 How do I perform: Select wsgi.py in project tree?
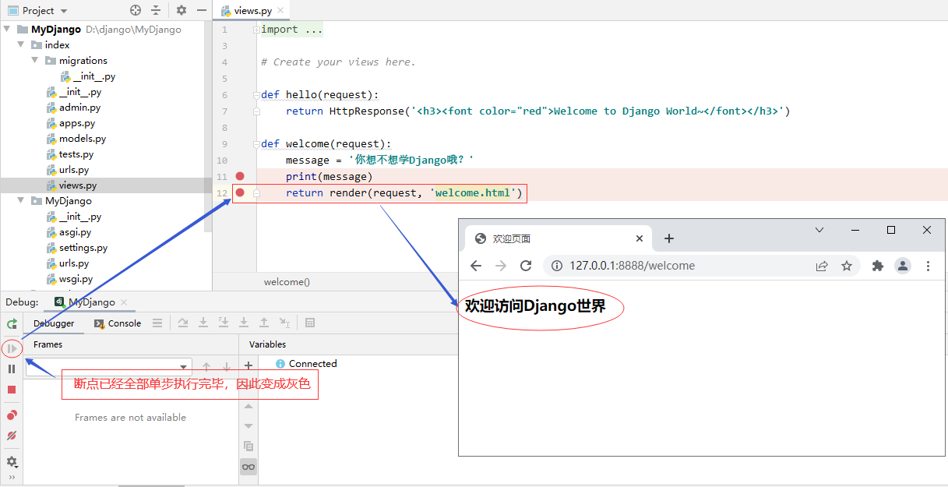coord(69,279)
